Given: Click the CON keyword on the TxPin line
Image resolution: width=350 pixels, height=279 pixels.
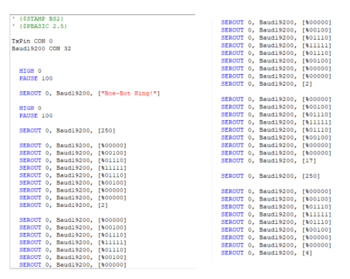Looking at the screenshot, I should click(40, 41).
